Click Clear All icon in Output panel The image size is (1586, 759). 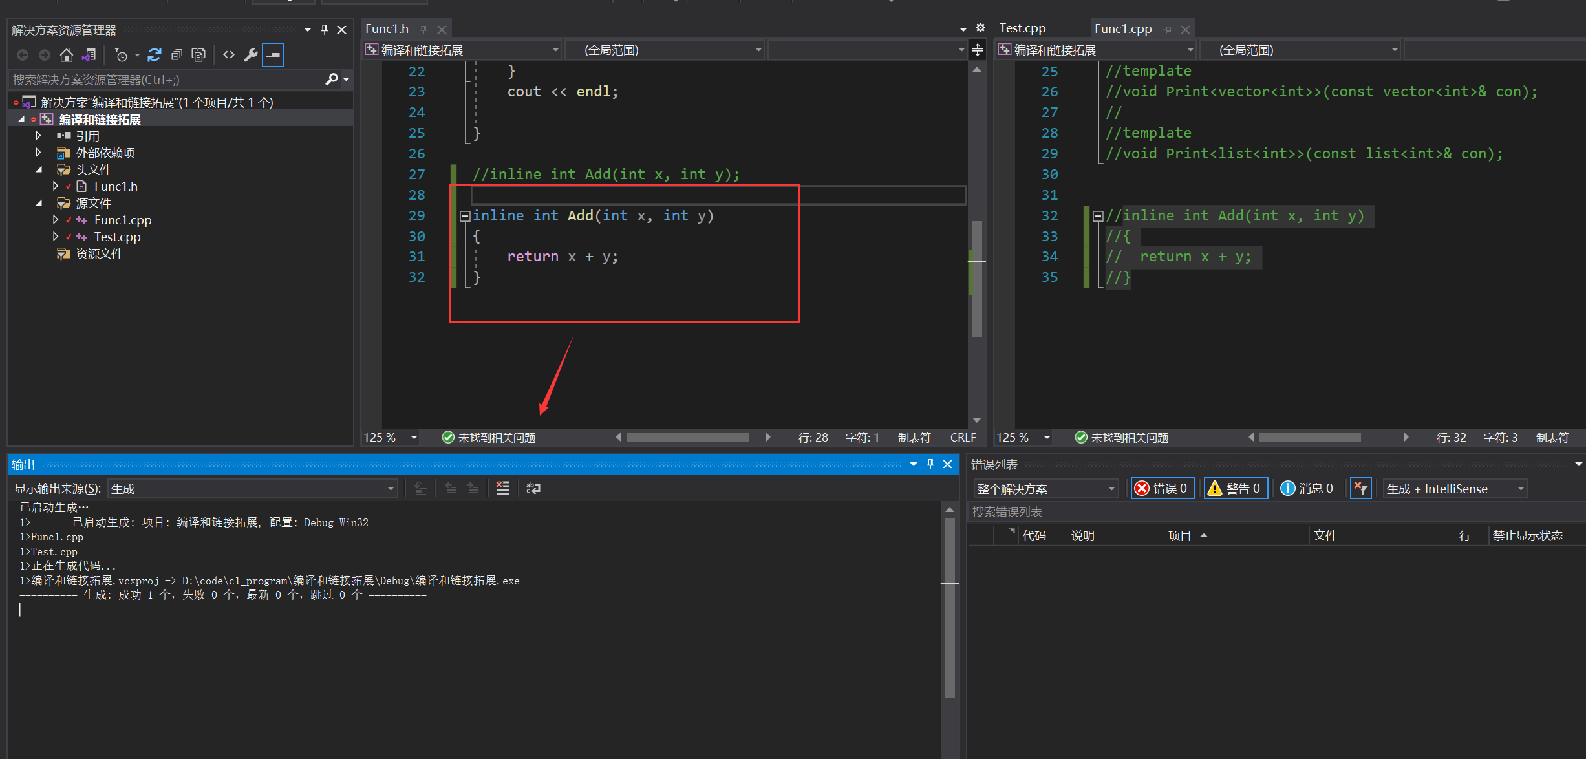coord(502,488)
